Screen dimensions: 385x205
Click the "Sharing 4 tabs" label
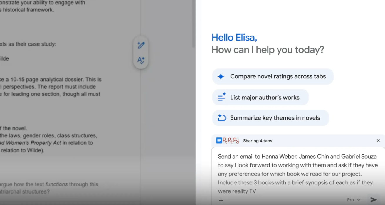pos(258,141)
